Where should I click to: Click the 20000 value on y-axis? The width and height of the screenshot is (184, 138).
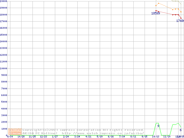pos(3,1)
